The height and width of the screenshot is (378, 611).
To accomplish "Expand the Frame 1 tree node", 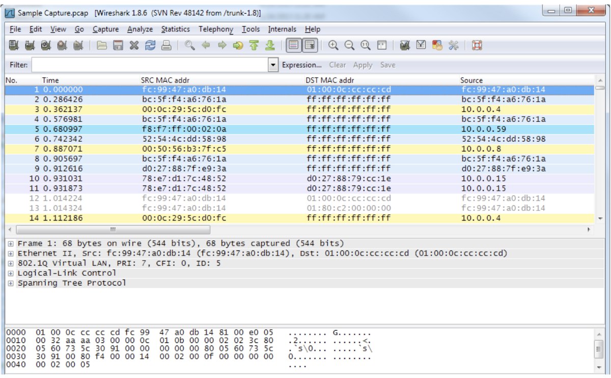I will point(11,243).
